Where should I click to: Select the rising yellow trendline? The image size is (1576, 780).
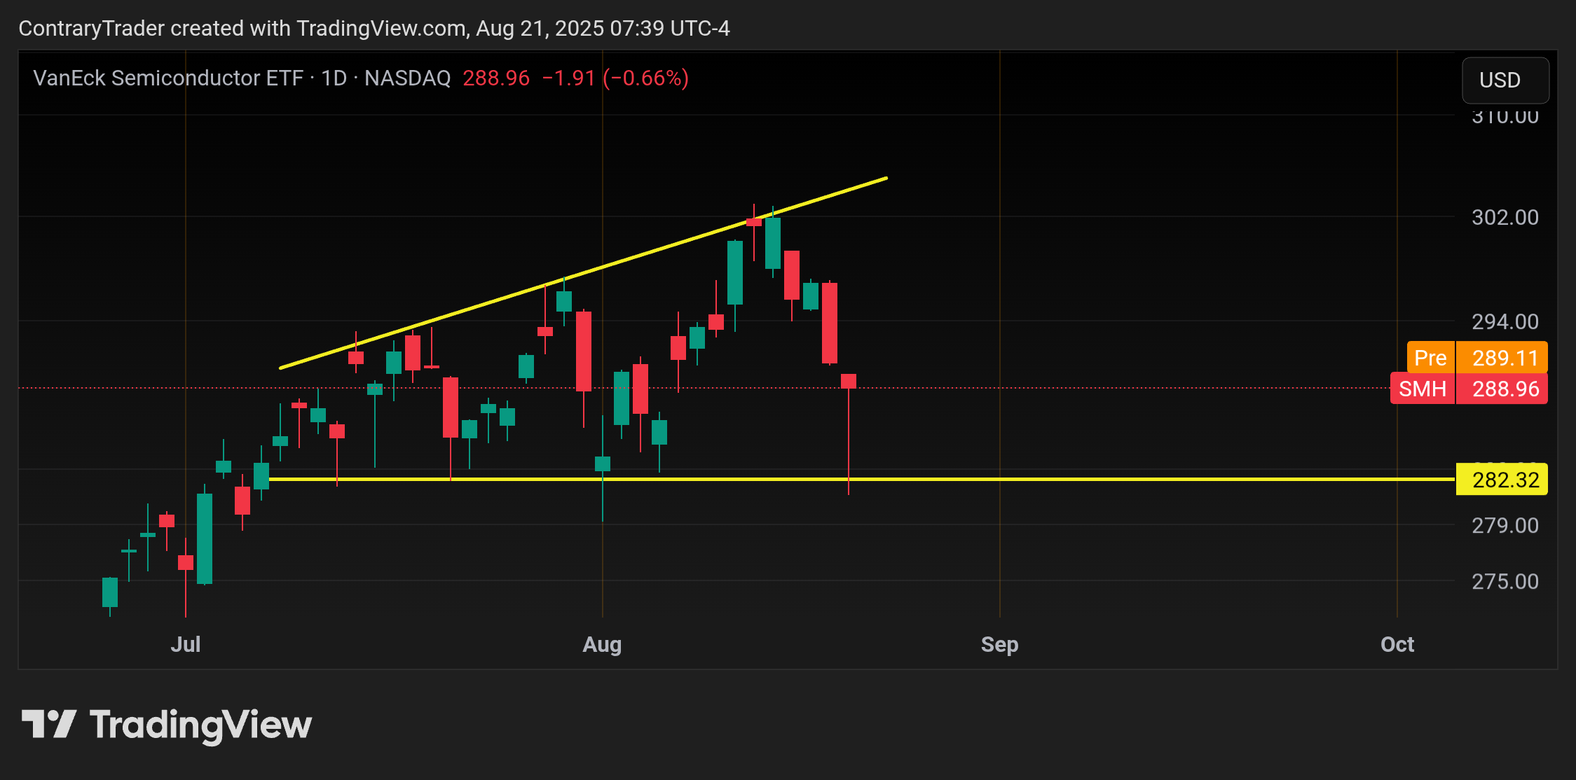[x=583, y=273]
